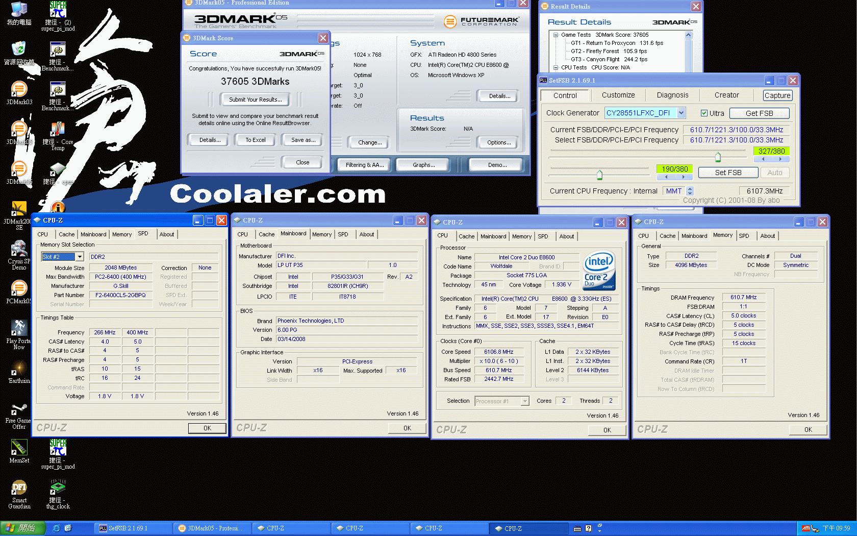Click the To Excel button

255,140
